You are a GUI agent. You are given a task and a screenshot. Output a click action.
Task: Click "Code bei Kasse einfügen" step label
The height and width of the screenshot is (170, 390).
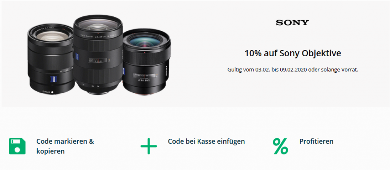[206, 141]
